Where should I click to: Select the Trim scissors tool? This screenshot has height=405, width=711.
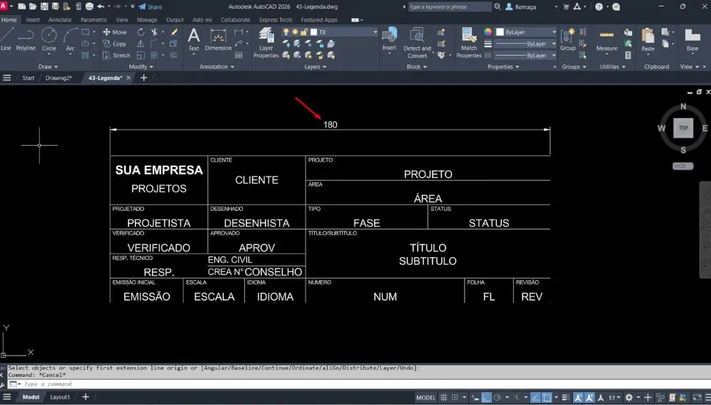pos(154,32)
